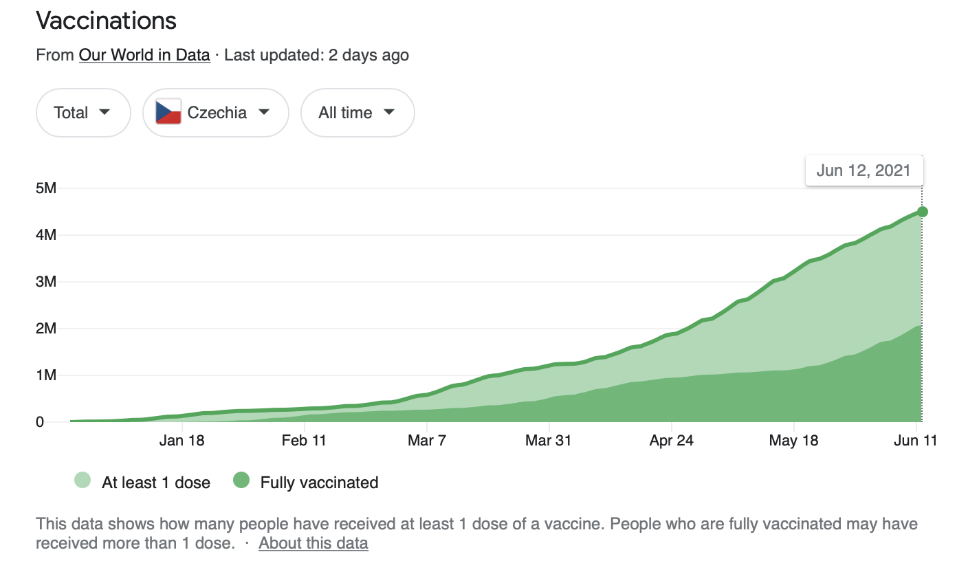Click the Fully vaccinated legend swatch
Image resolution: width=957 pixels, height=572 pixels.
(241, 481)
